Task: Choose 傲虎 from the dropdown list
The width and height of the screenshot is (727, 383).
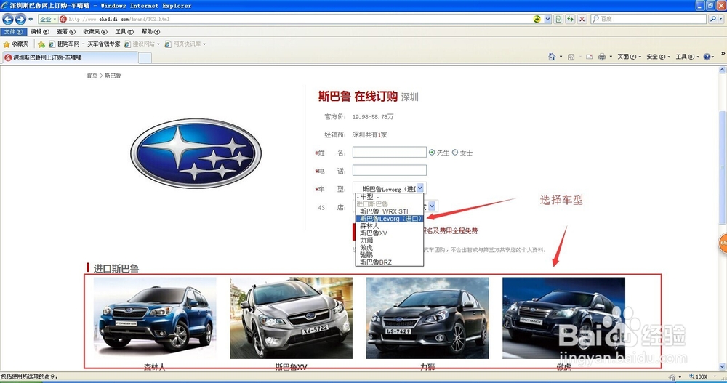Action: click(x=390, y=248)
